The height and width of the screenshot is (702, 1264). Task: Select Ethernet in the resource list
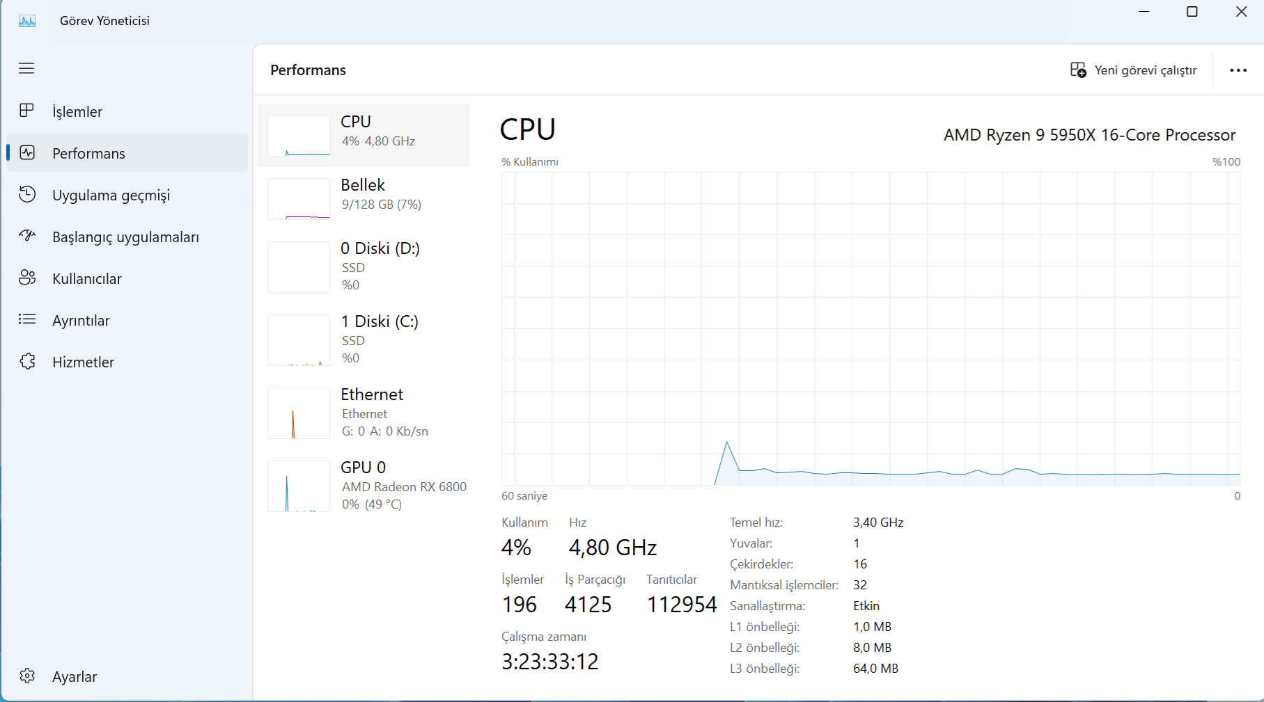click(364, 413)
